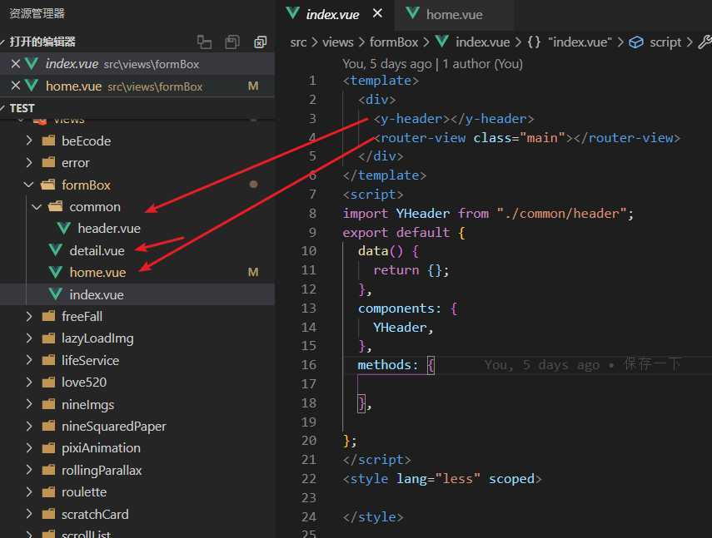The height and width of the screenshot is (538, 712).
Task: Switch to the home.vue editor tab
Action: [x=454, y=14]
